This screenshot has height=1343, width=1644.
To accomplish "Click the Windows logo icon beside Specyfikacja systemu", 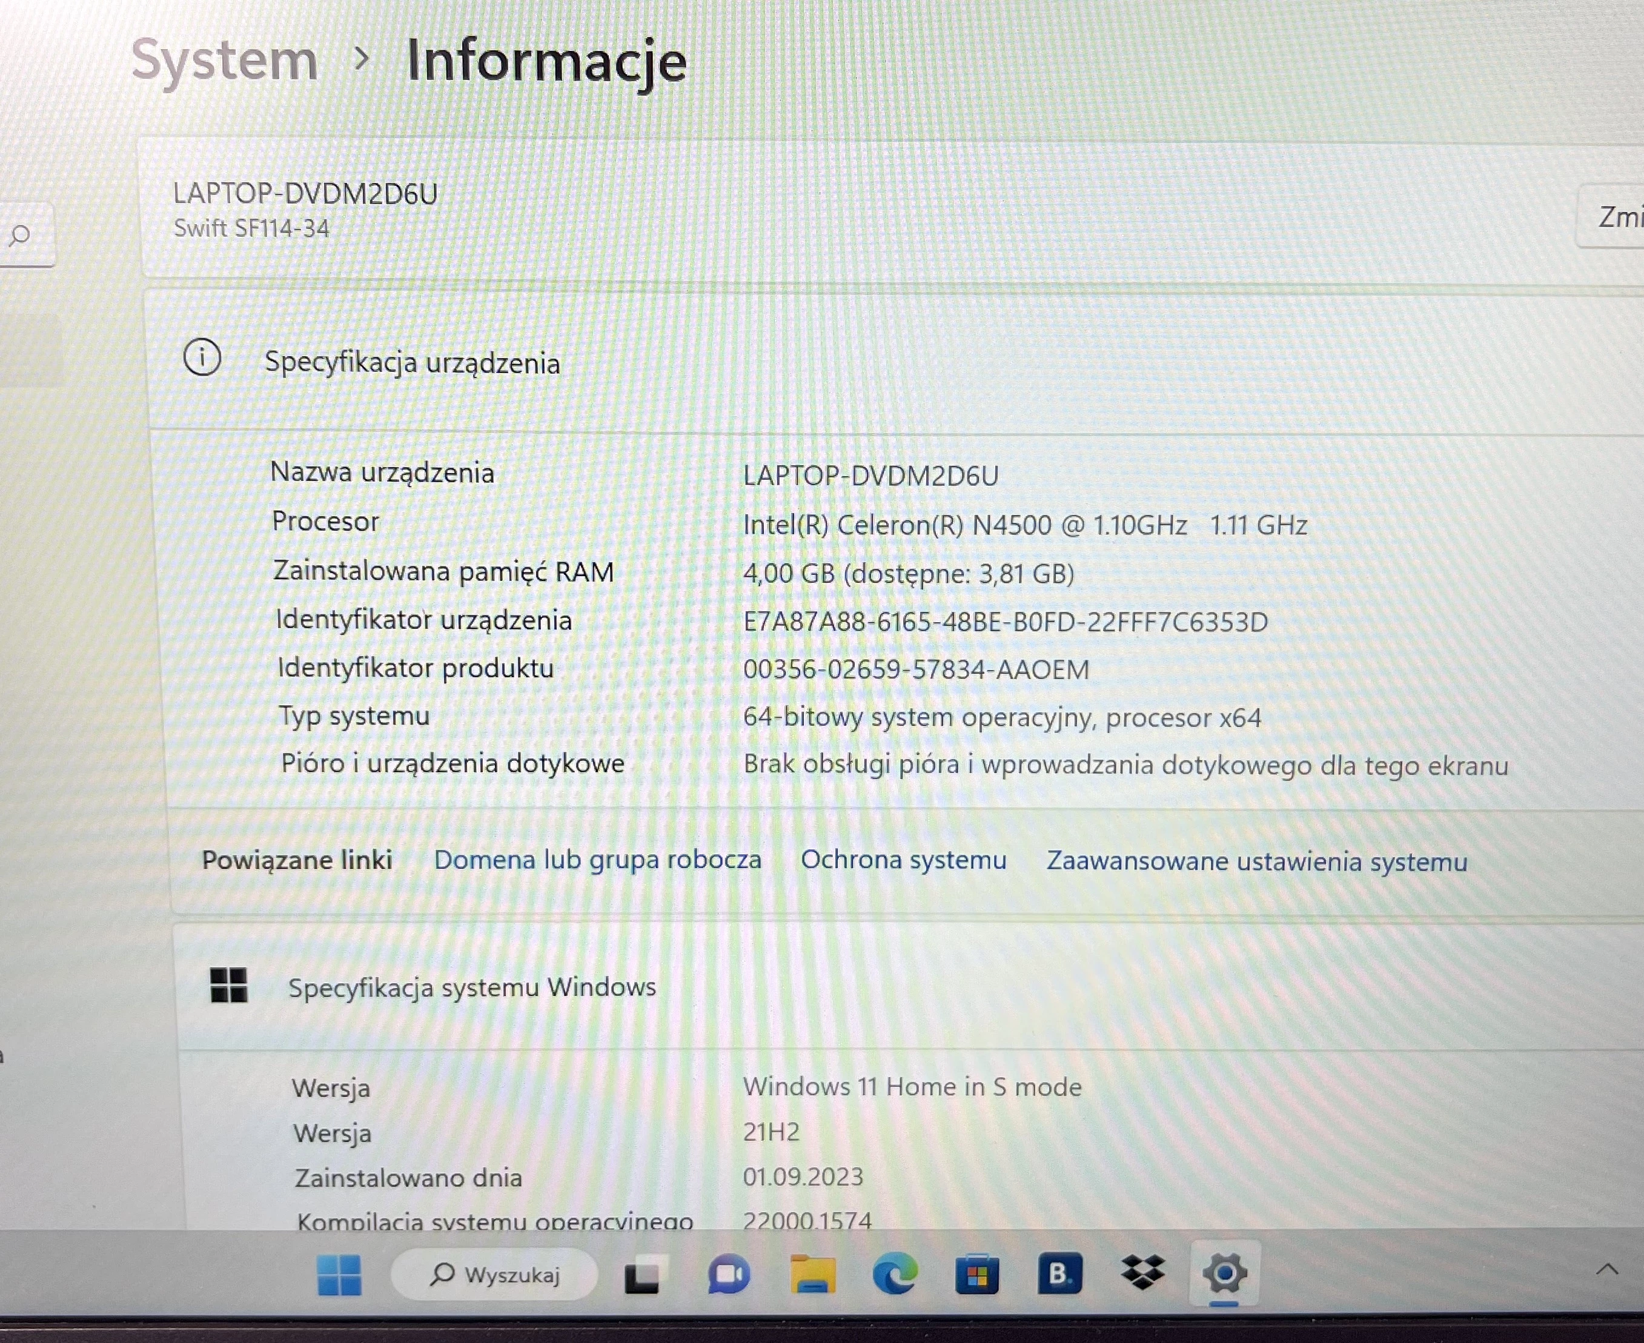I will point(229,986).
